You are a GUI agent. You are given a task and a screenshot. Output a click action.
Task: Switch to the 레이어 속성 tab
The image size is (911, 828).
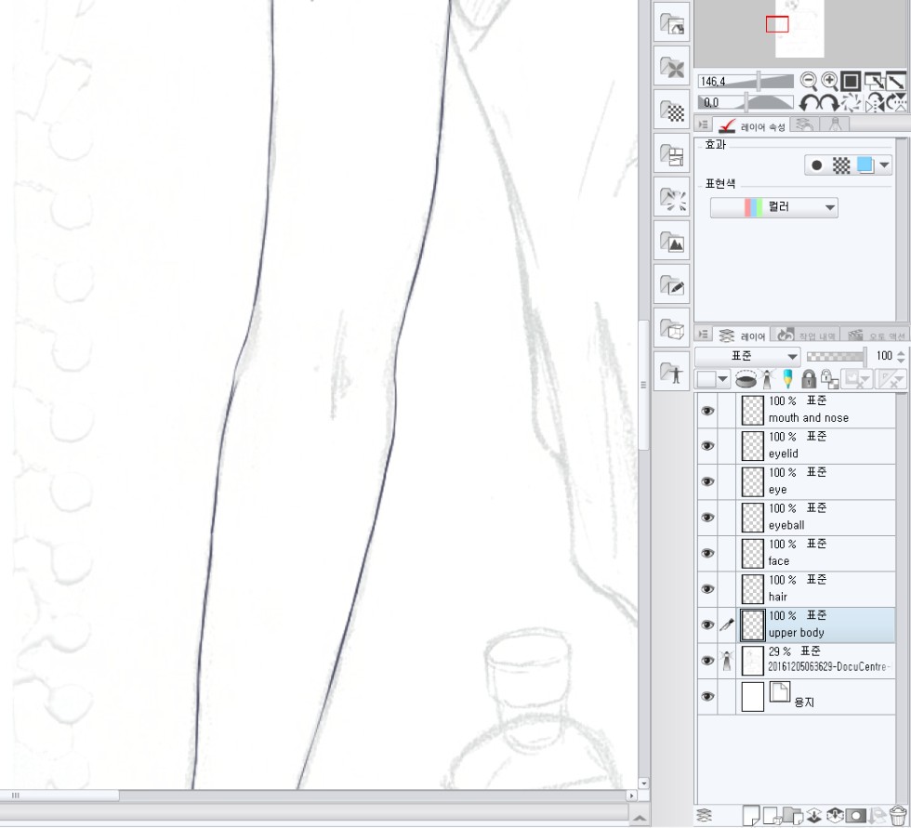[751, 125]
